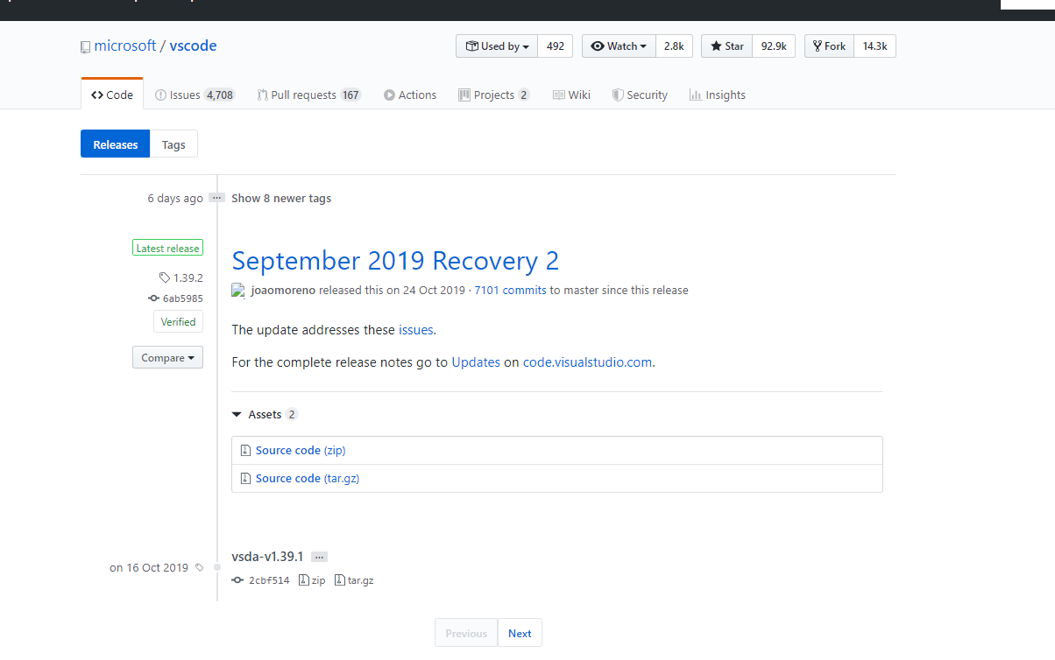Click the Latest release badge
This screenshot has width=1055, height=660.
167,249
